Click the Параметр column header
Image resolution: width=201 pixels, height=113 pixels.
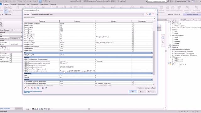click(42, 21)
